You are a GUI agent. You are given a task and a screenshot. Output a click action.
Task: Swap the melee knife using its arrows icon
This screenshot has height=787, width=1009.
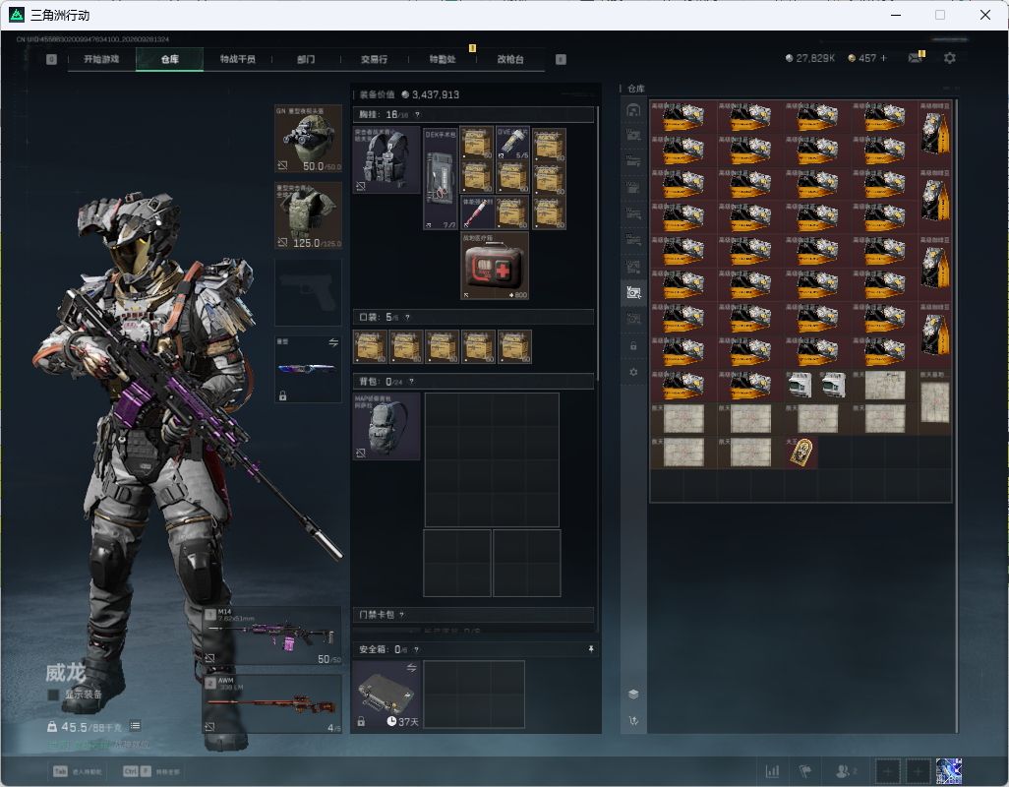coord(333,342)
